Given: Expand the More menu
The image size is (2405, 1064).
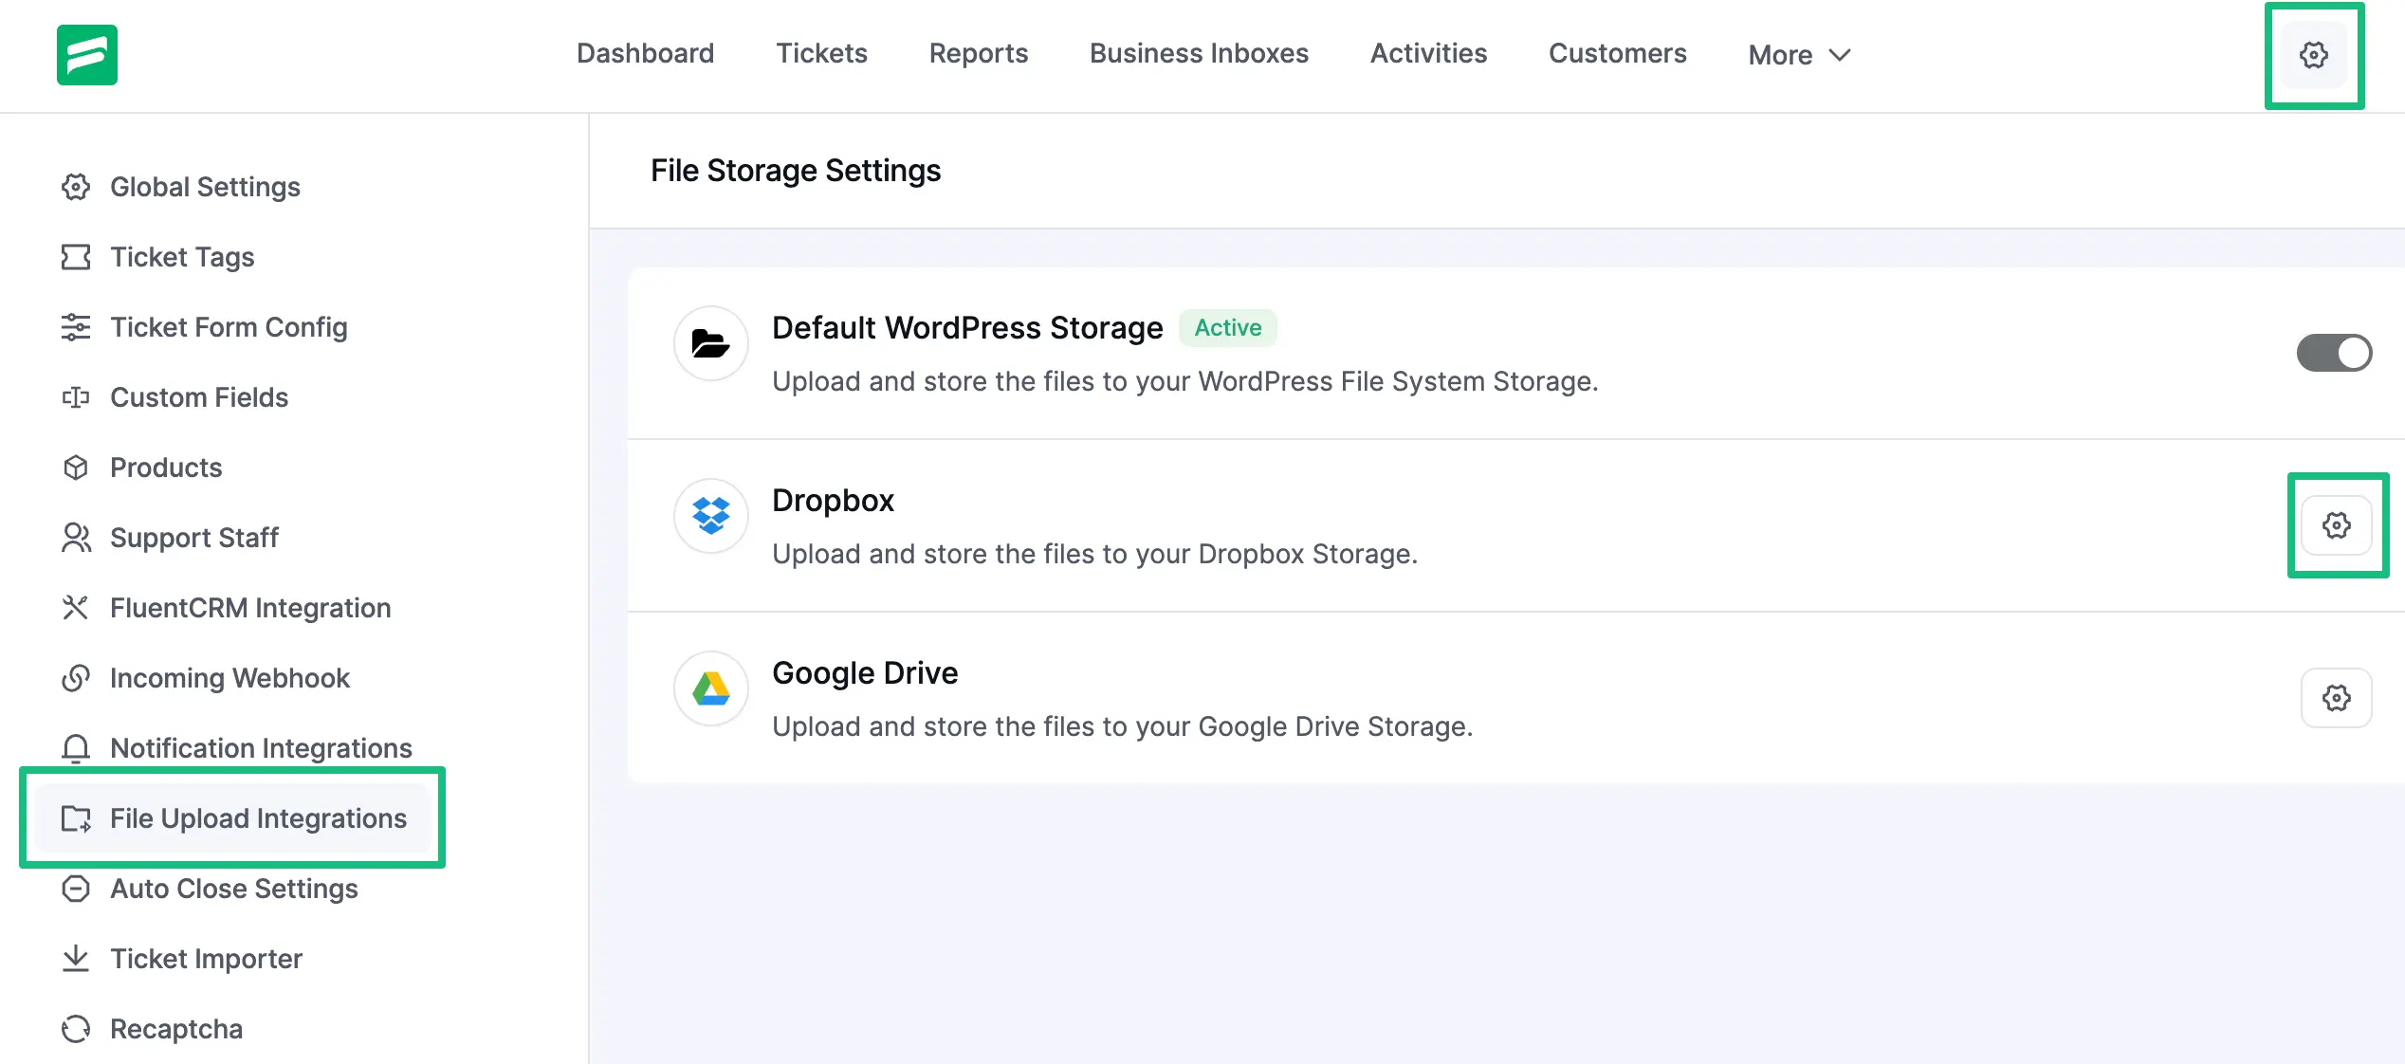Looking at the screenshot, I should 1798,54.
